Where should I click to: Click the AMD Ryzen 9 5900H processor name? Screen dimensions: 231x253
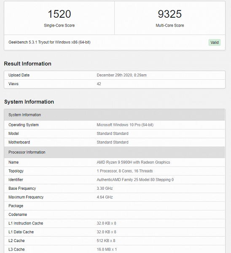point(133,162)
